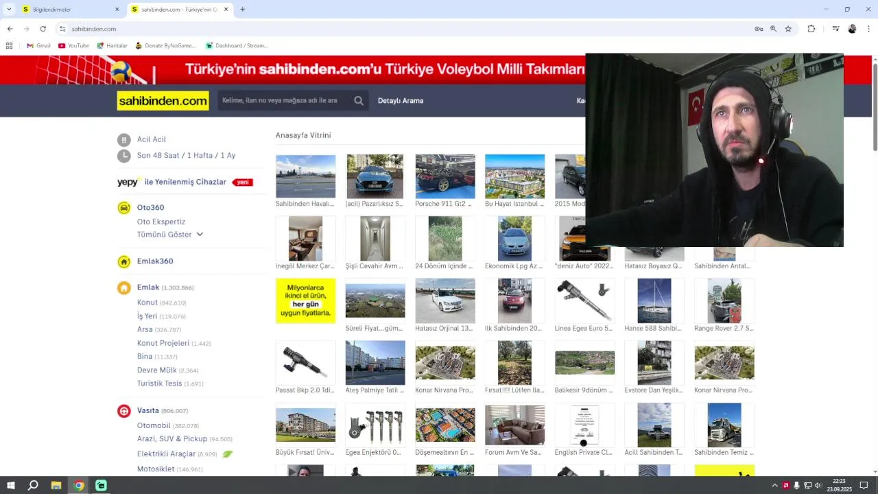Open the Range Rover 2.7 S listing
The width and height of the screenshot is (878, 494).
[x=724, y=301]
